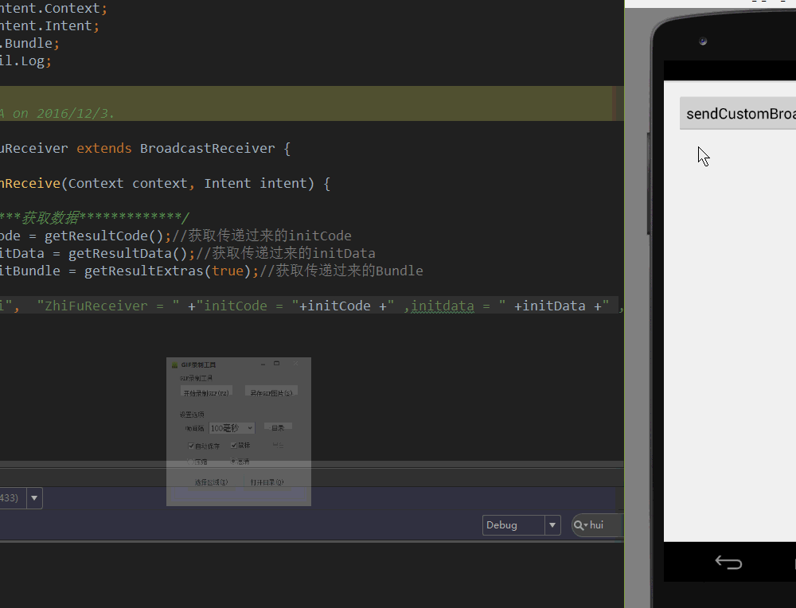
Task: Click the extends keyword in the class declaration
Action: click(x=104, y=149)
